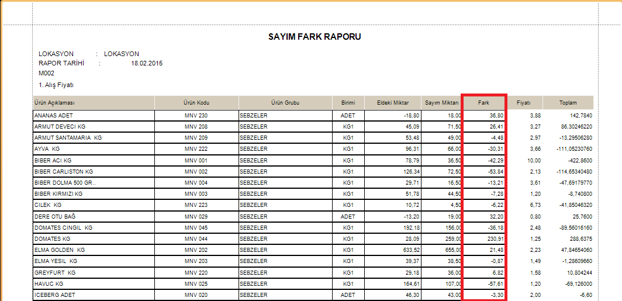Click product code MNV 002
The height and width of the screenshot is (301, 622).
click(196, 172)
